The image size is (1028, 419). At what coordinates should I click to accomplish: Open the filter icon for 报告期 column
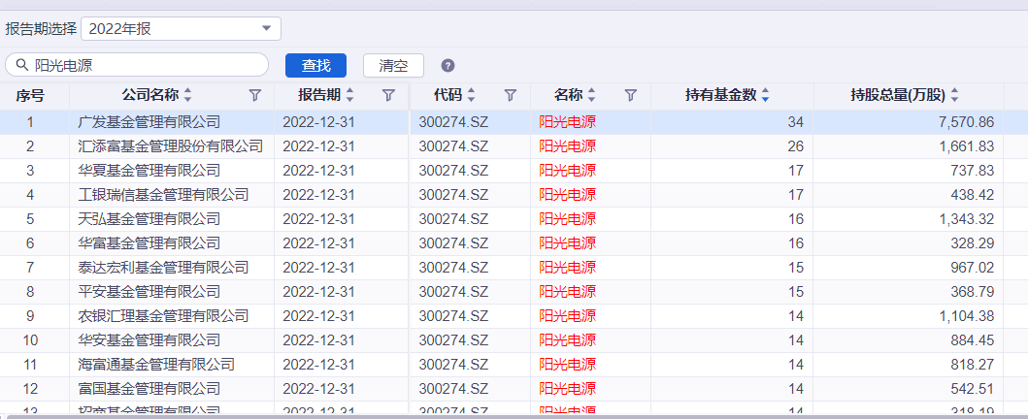(389, 96)
